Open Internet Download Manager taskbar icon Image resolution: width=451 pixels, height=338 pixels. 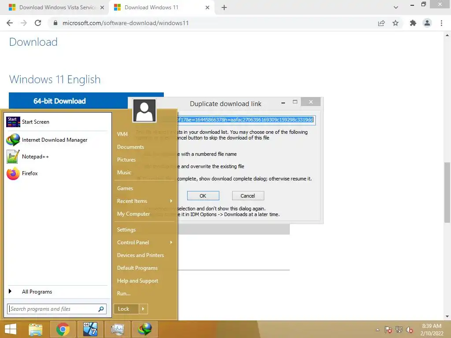144,329
